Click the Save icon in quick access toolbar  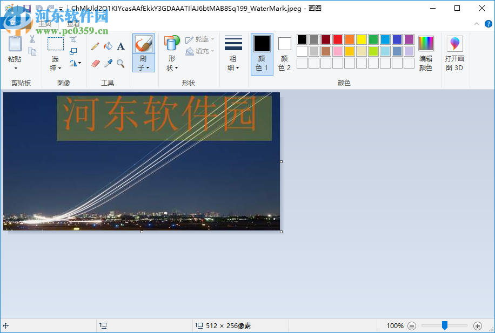click(26, 8)
